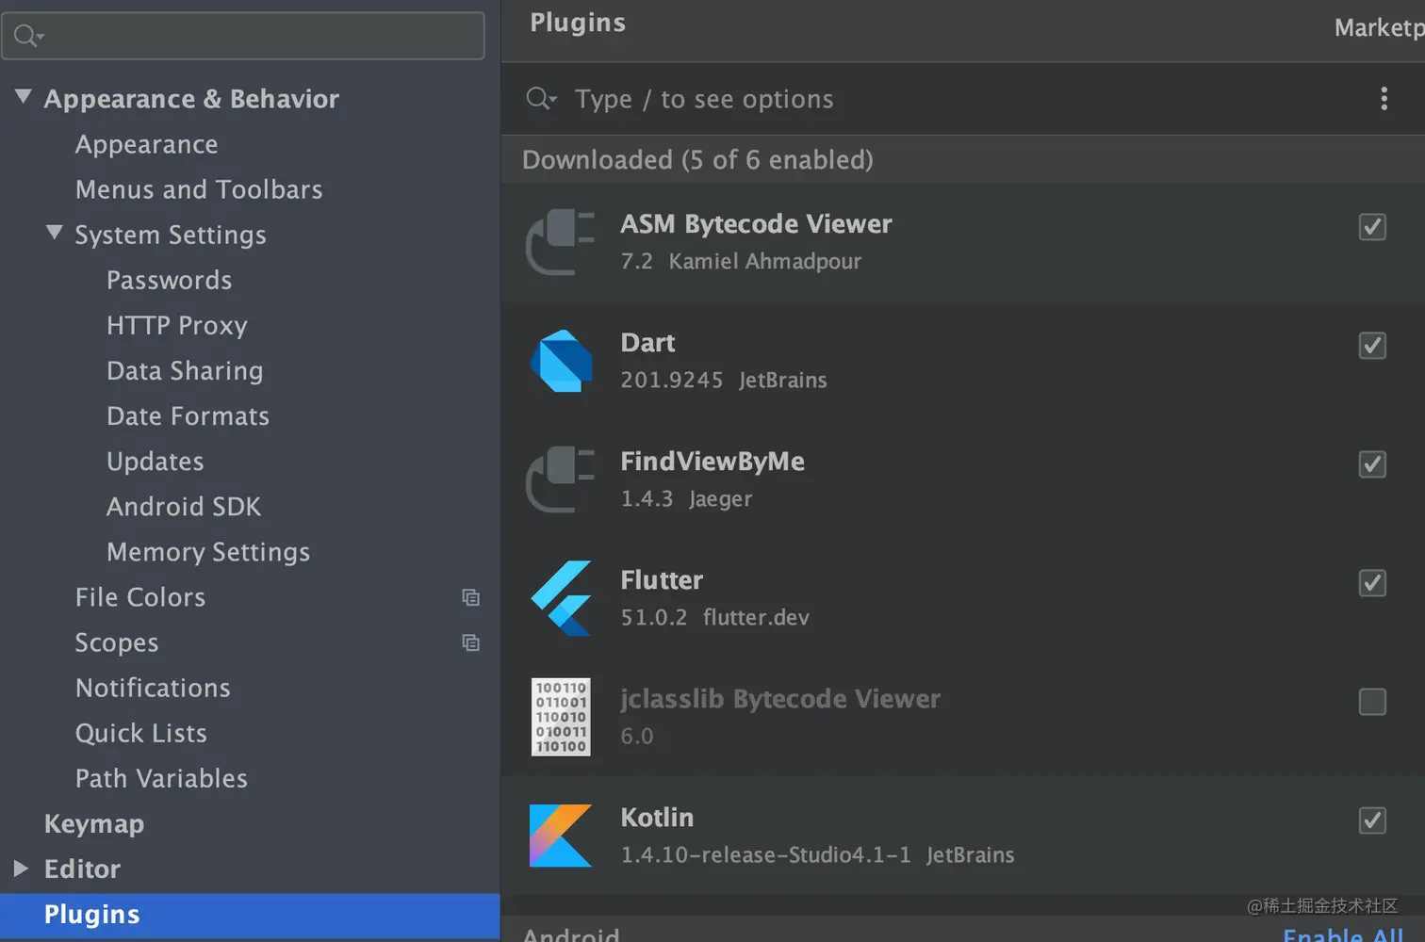Toggle the FindViewByMe plugin checkbox
Image resolution: width=1425 pixels, height=942 pixels.
1372,464
